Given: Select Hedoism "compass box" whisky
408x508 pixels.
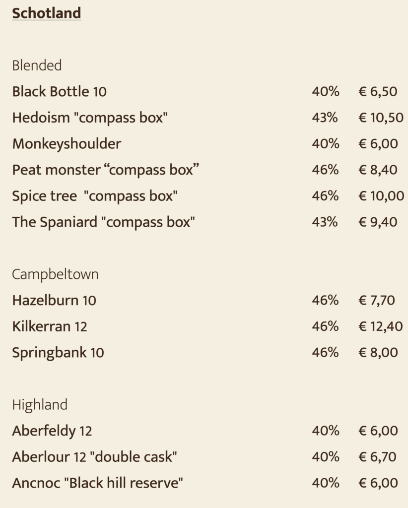Looking at the screenshot, I should [90, 118].
